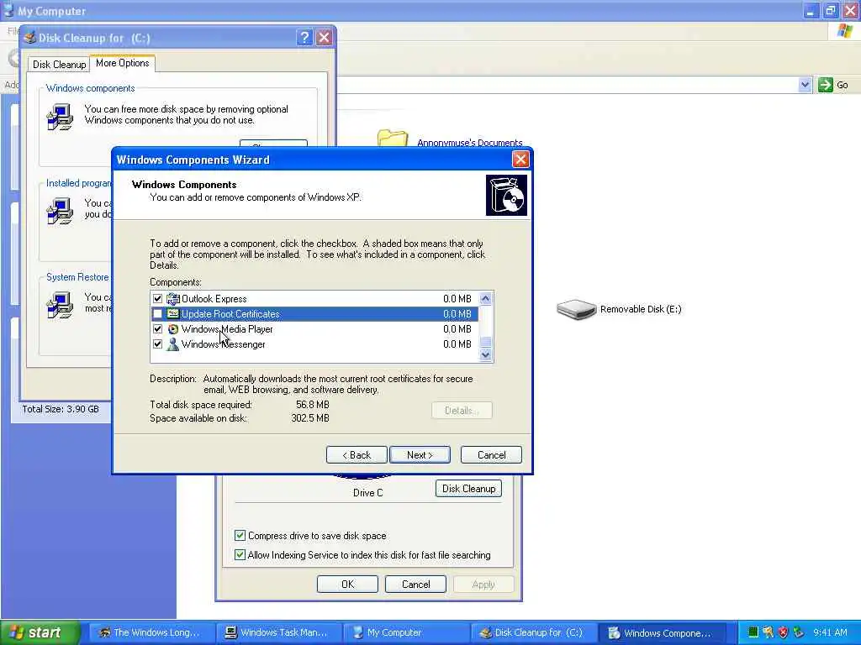This screenshot has width=861, height=645.
Task: Switch to the Disk Cleanup tab
Action: tap(60, 65)
